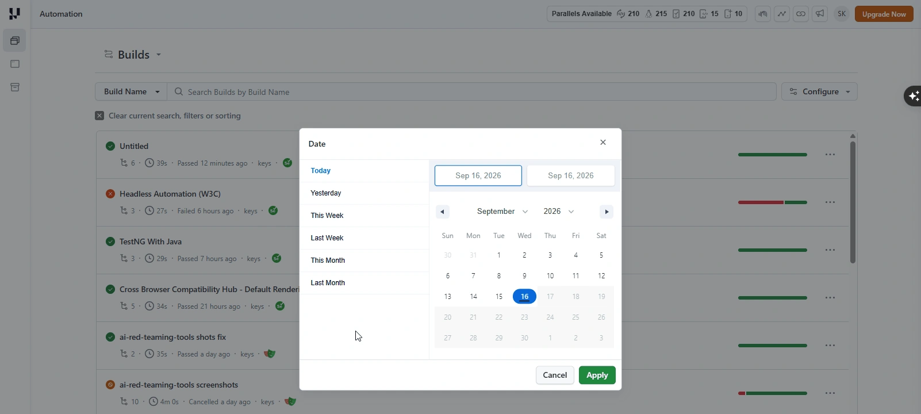The width and height of the screenshot is (921, 414).
Task: Select the Last Week preset
Action: tap(364, 238)
